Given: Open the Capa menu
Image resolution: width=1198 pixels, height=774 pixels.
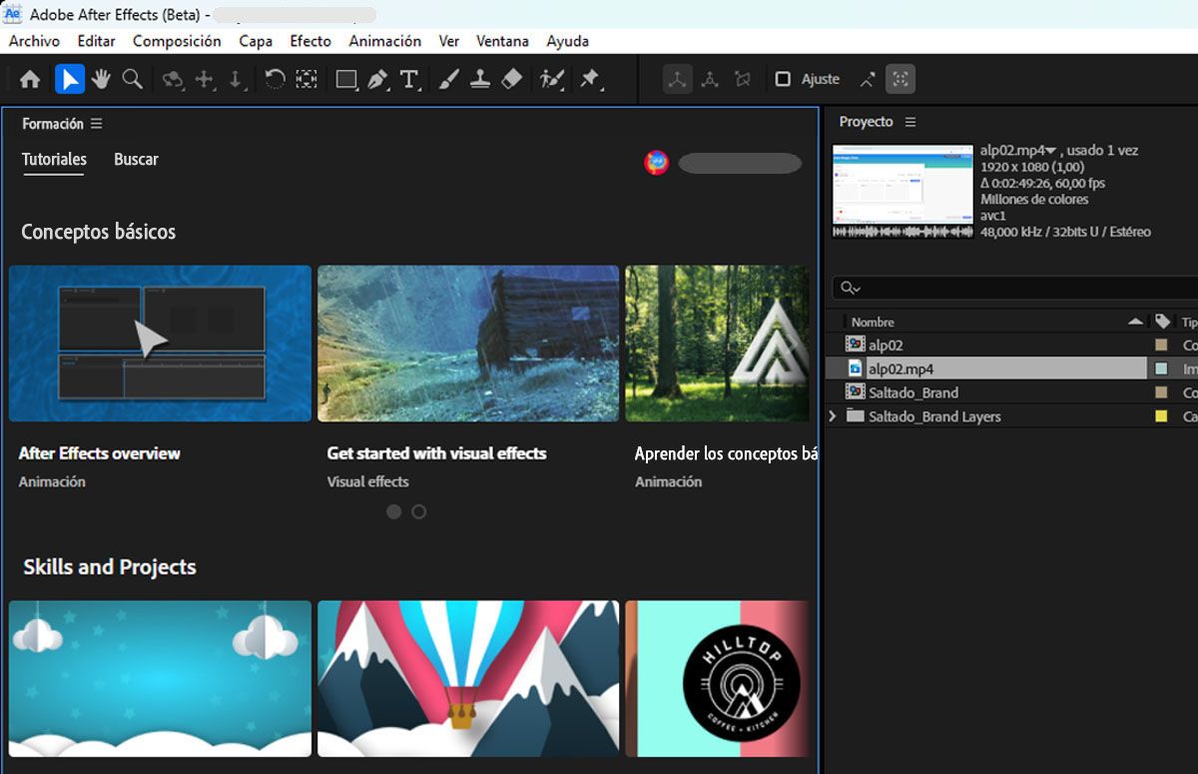Looking at the screenshot, I should (256, 41).
